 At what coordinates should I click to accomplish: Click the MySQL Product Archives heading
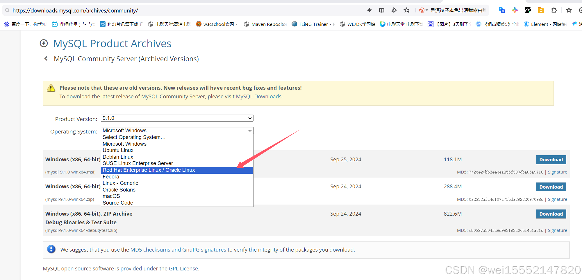tap(112, 44)
